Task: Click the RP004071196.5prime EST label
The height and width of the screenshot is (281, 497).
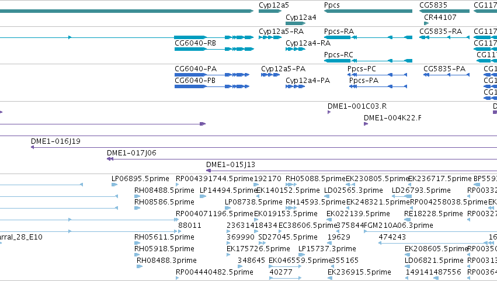Action: coord(214,214)
